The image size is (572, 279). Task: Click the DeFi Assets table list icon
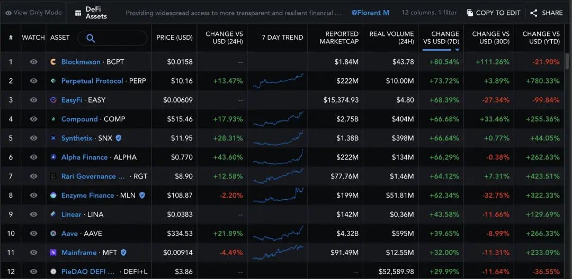pos(78,13)
